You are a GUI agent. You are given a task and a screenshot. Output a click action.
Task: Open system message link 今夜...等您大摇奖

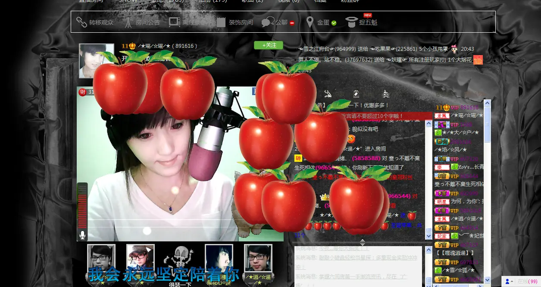pos(344,248)
